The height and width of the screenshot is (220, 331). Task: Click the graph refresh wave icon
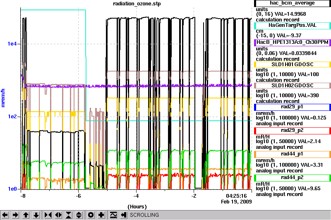click(x=113, y=215)
